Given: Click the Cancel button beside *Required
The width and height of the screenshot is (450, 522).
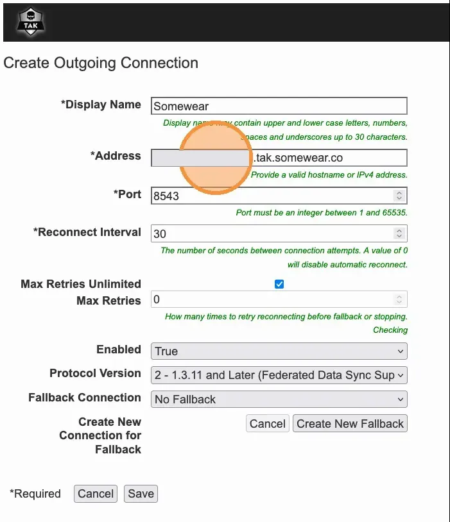Looking at the screenshot, I should 96,493.
